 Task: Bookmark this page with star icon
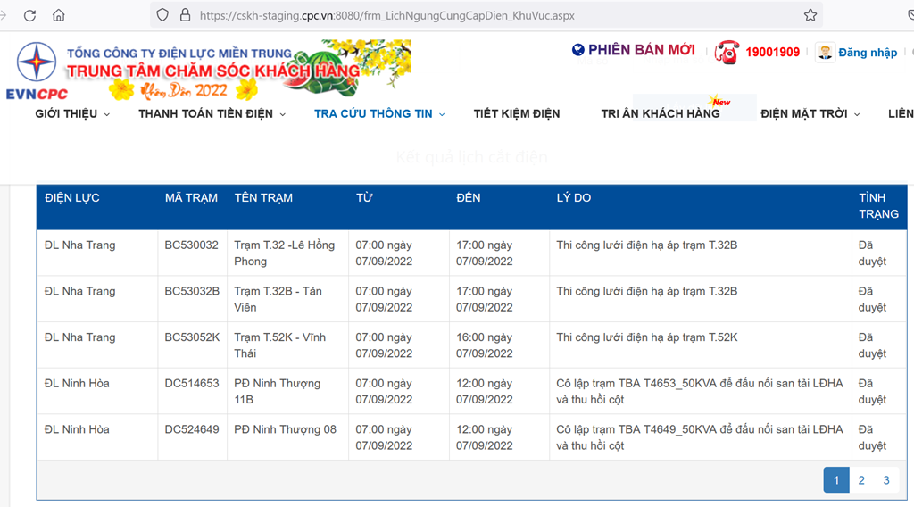[x=810, y=15]
